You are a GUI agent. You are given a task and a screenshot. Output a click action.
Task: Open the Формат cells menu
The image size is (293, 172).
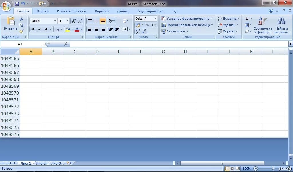pyautogui.click(x=227, y=31)
